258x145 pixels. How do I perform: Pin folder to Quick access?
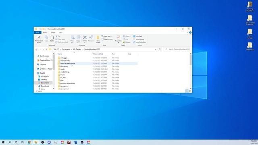click(x=39, y=39)
